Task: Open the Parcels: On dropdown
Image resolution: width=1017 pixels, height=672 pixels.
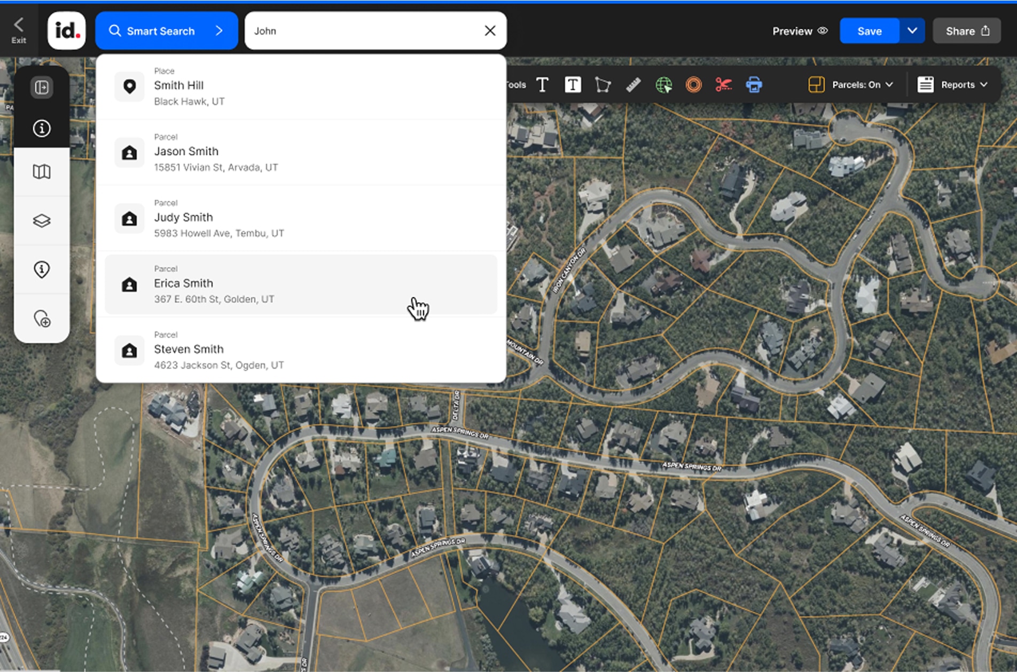Action: pos(862,84)
